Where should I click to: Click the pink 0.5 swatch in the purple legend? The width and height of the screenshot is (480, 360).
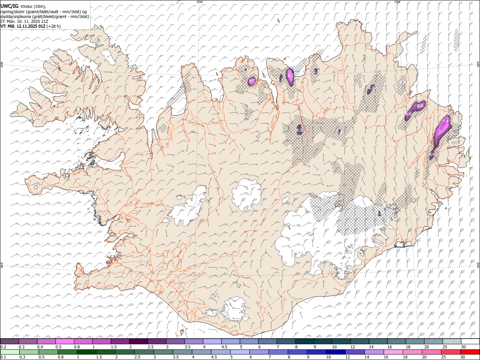(65, 341)
